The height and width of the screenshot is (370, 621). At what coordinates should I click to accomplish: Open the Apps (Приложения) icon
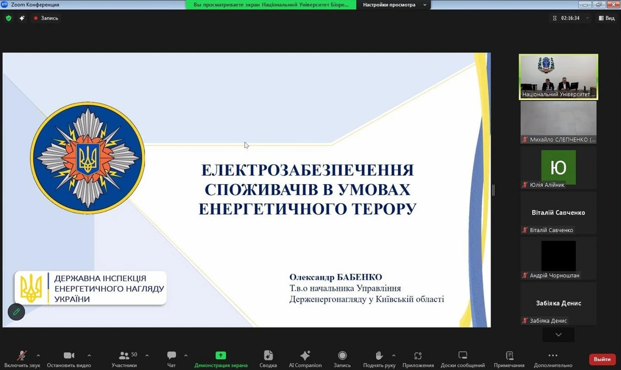pos(418,356)
